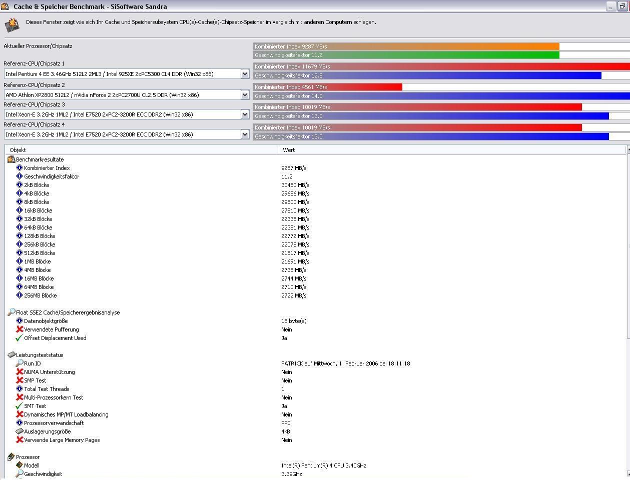Select the Prozessorverwandschaft row

pos(316,423)
